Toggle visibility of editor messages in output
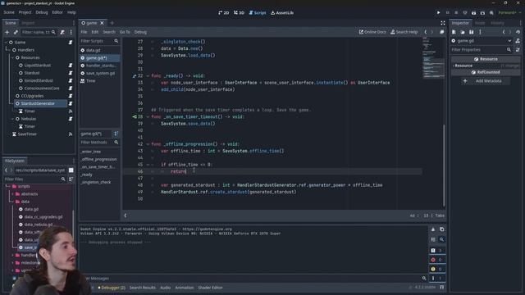 [436, 279]
